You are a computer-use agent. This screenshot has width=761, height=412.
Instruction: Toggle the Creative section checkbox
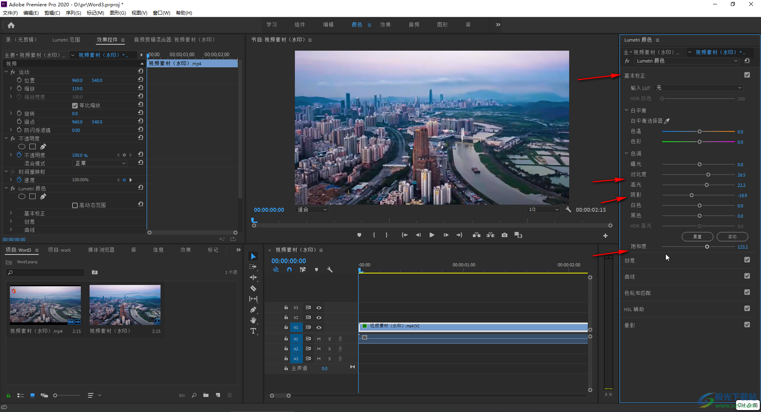click(x=747, y=260)
